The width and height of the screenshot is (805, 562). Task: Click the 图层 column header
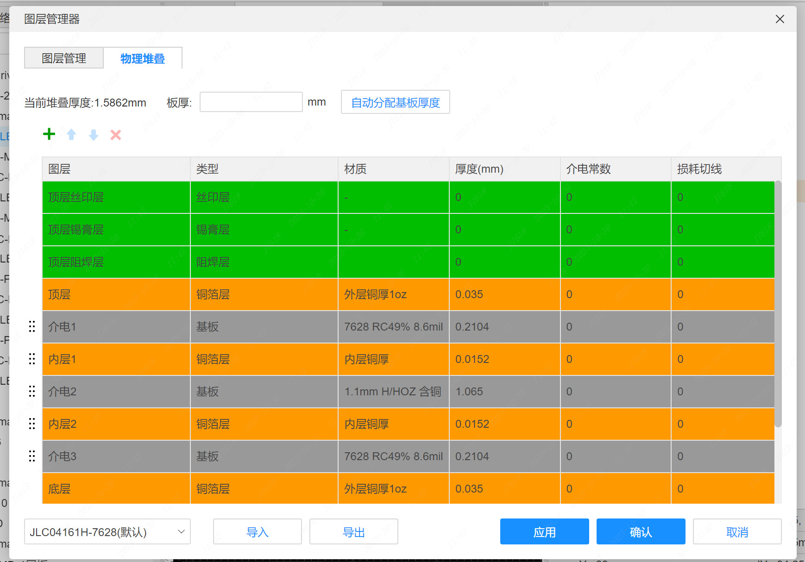click(x=116, y=169)
